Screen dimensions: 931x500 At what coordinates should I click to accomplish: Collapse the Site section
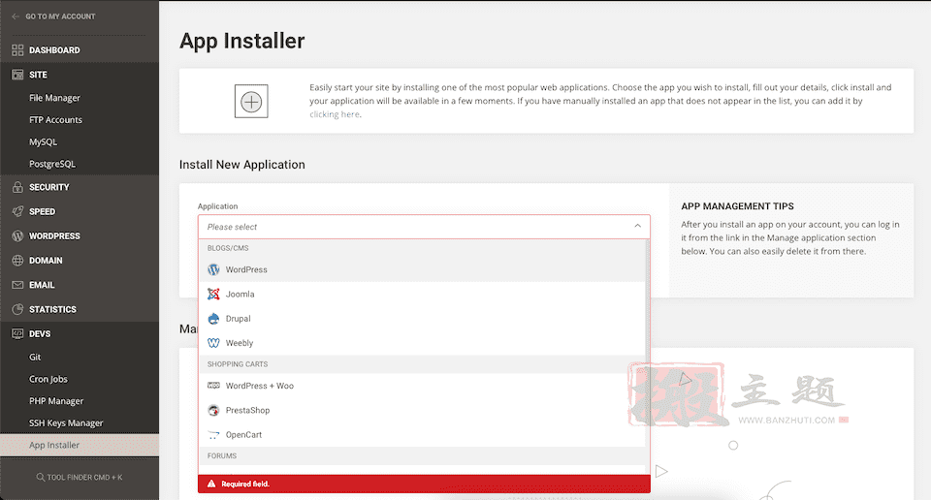coord(80,75)
